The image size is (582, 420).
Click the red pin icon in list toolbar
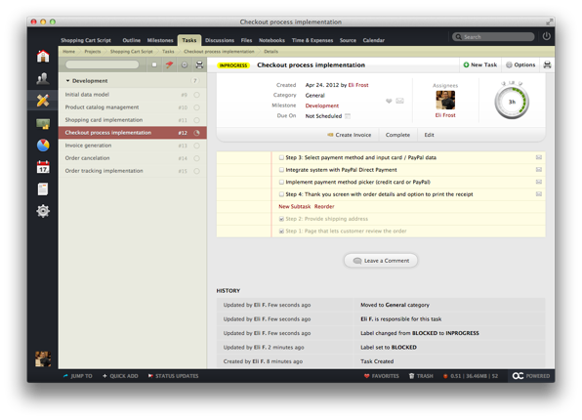[169, 65]
